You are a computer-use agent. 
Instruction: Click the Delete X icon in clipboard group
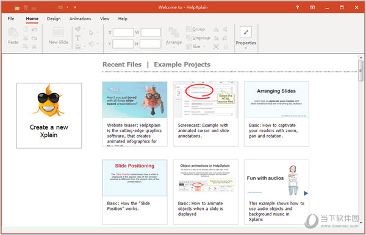click(34, 47)
